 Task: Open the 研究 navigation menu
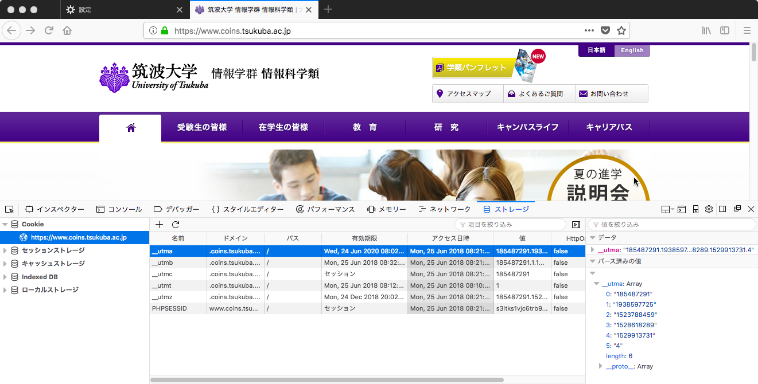[x=446, y=127]
